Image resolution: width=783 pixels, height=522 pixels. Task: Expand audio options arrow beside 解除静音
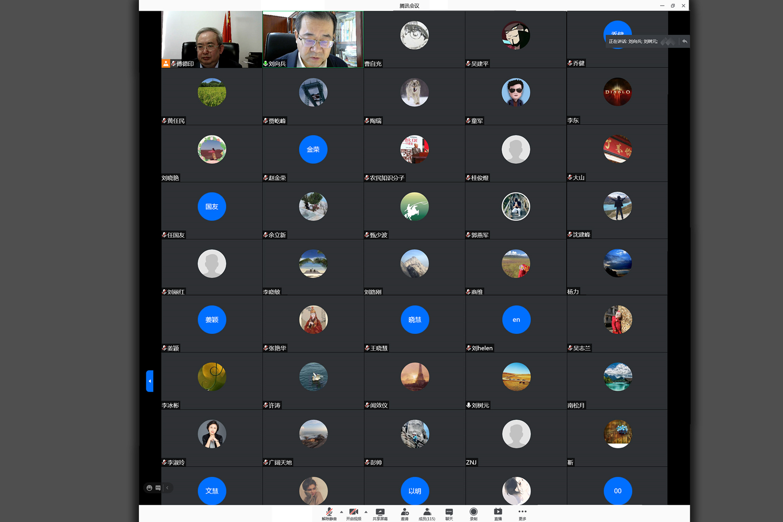[341, 512]
